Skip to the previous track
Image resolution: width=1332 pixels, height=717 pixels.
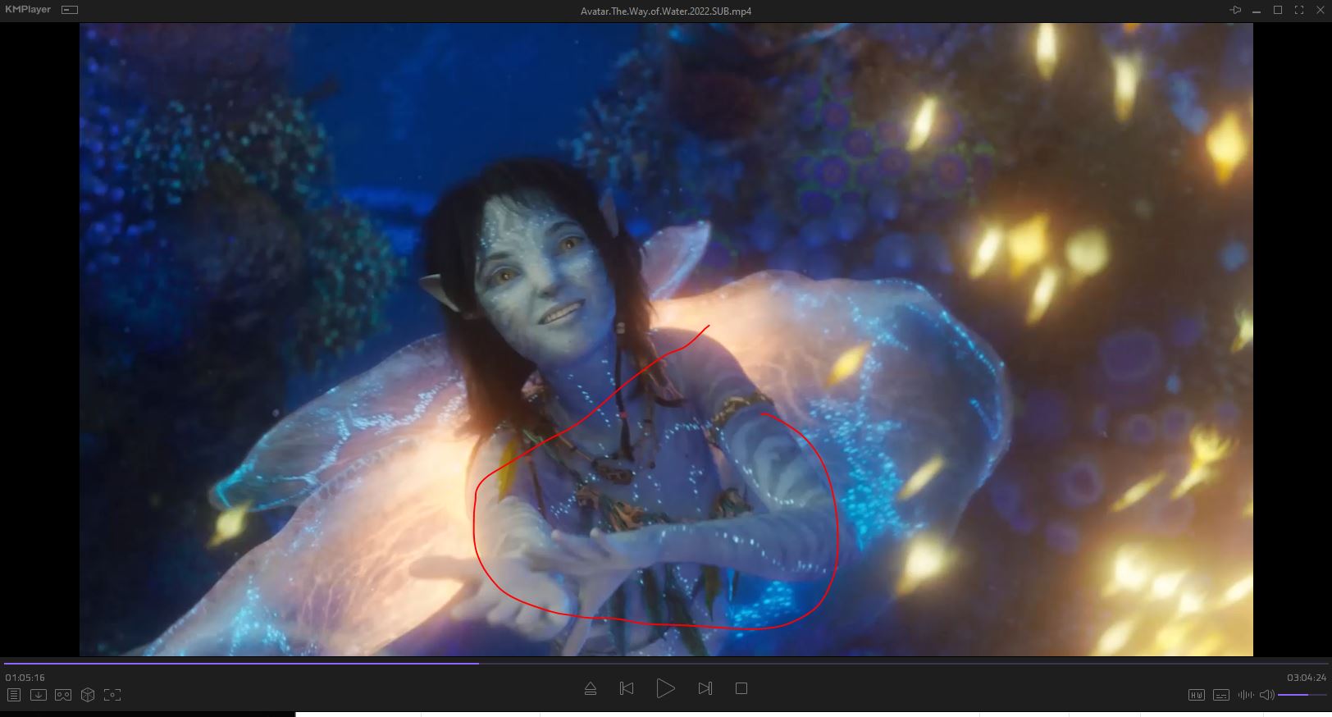tap(627, 688)
